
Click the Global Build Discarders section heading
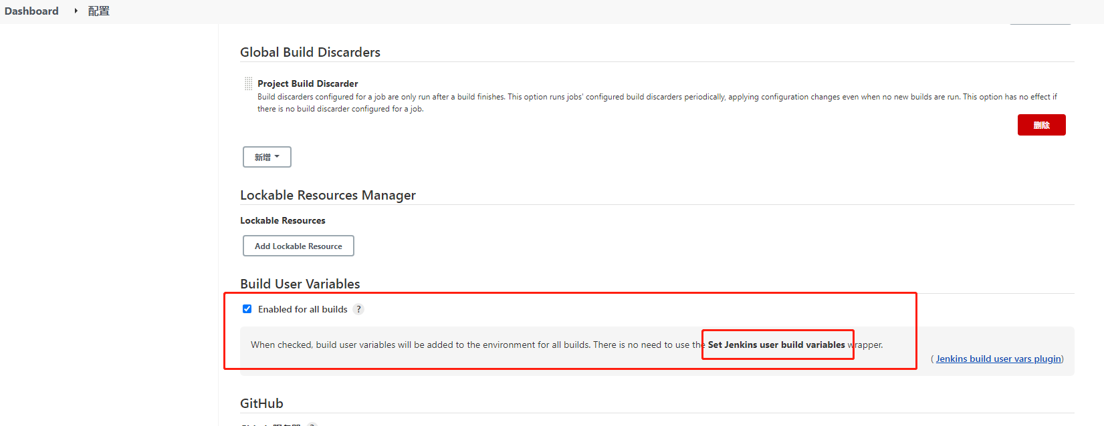pyautogui.click(x=310, y=52)
